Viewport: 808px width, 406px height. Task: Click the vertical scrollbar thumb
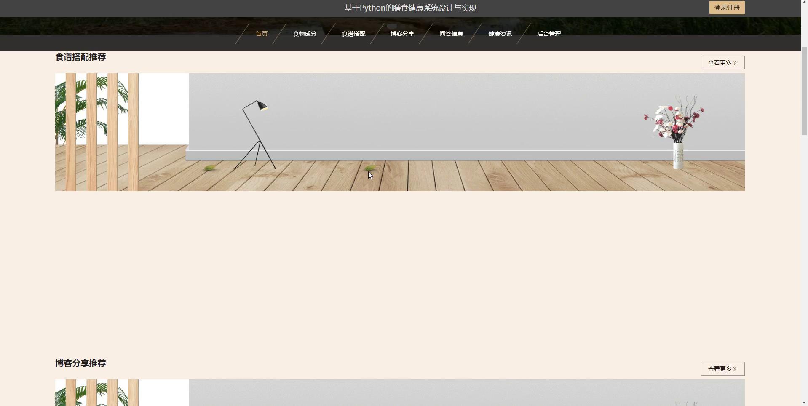[x=804, y=91]
